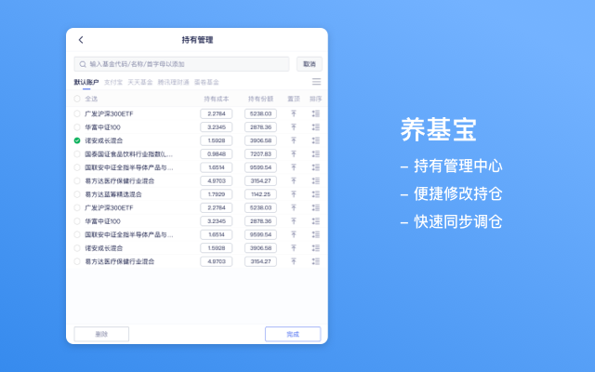This screenshot has height=372, width=595.
Task: Pin the first 广发沪深300ETF row to top
Action: [294, 113]
